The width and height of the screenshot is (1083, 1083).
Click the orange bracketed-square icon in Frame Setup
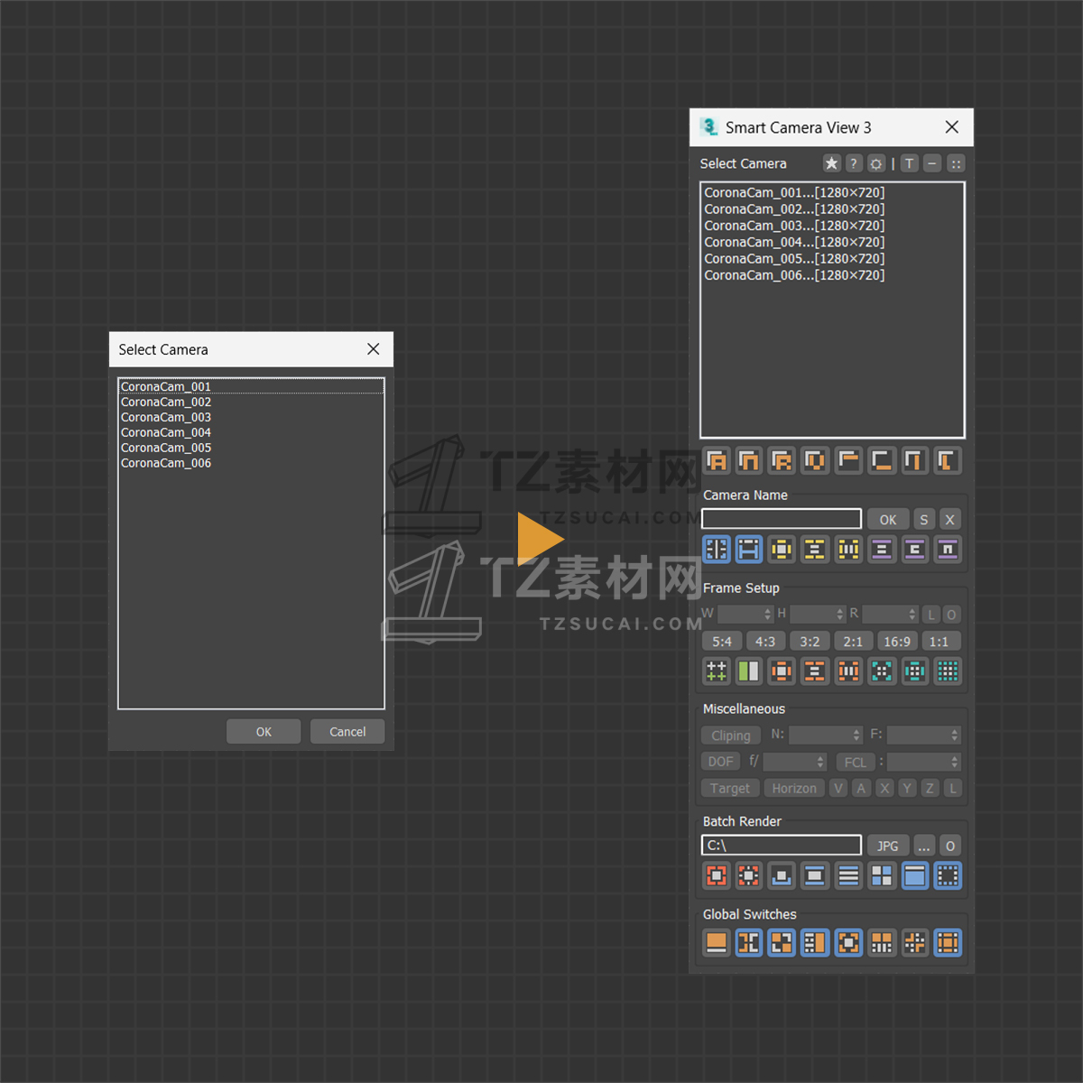click(782, 671)
